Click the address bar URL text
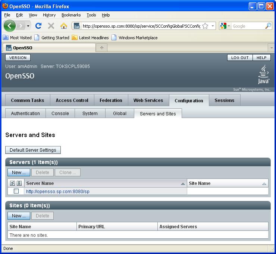Image resolution: width=276 pixels, height=254 pixels. point(141,26)
